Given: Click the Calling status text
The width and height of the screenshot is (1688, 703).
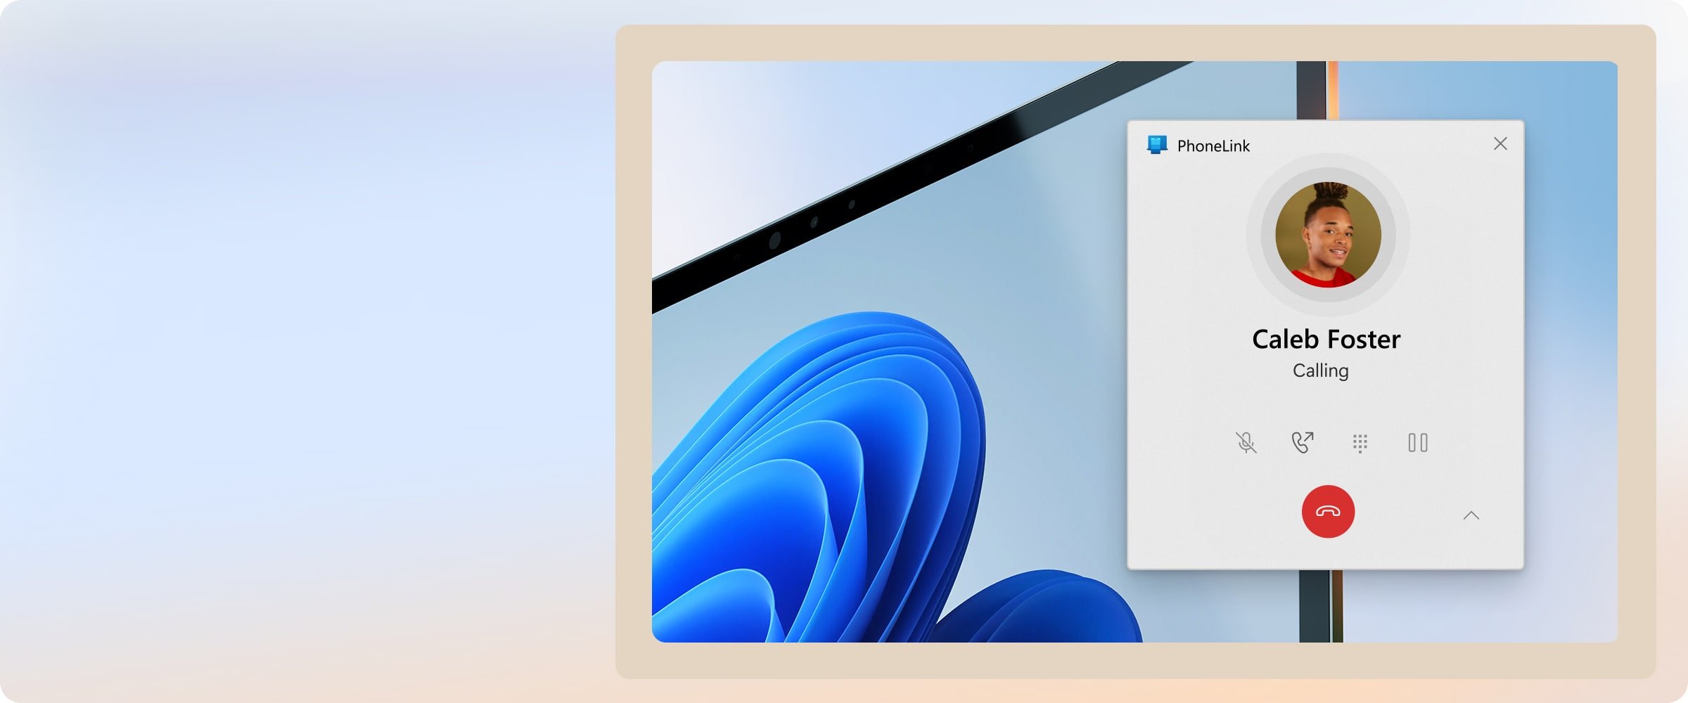Looking at the screenshot, I should coord(1320,370).
